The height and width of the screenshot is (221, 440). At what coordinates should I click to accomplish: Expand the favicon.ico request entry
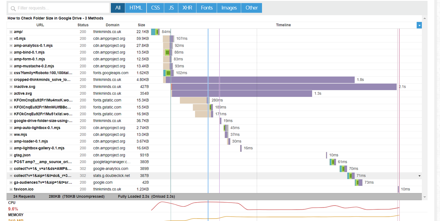11,189
